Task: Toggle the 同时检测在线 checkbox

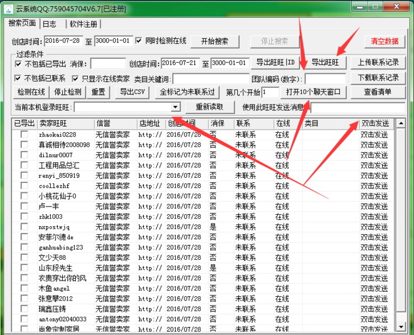Action: click(139, 41)
